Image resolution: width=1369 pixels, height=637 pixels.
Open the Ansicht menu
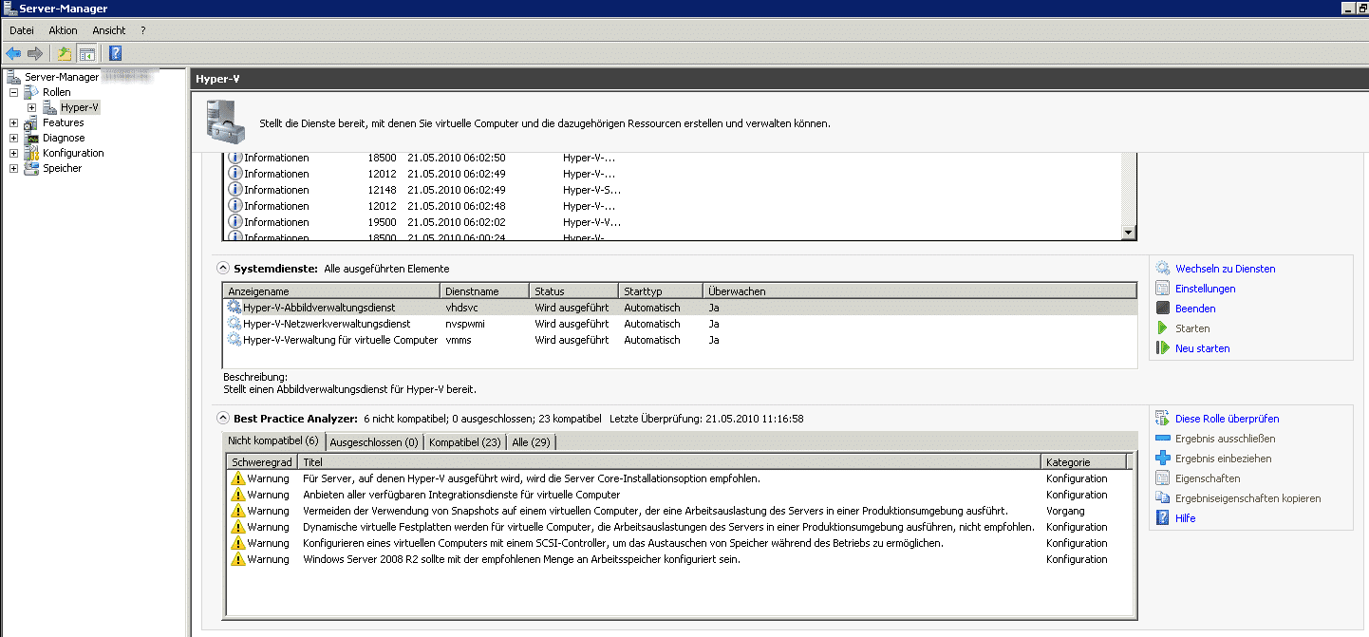pos(109,30)
